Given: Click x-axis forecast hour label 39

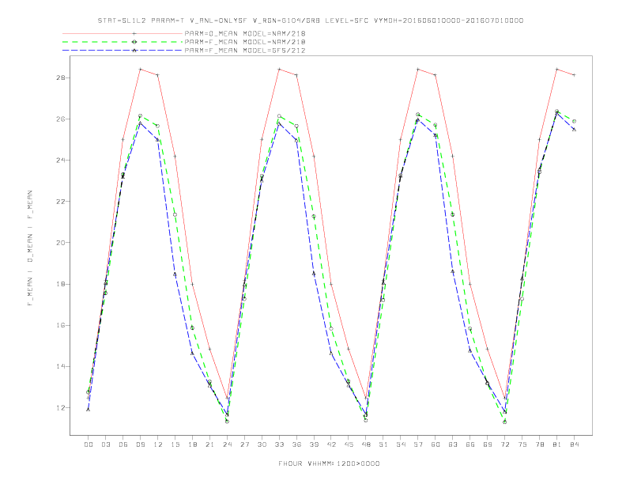Looking at the screenshot, I should pyautogui.click(x=314, y=444).
